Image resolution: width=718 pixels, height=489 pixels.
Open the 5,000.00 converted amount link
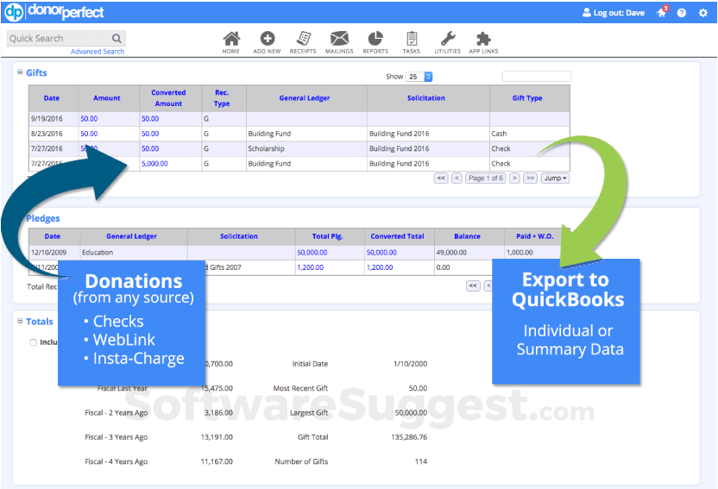[x=154, y=163]
